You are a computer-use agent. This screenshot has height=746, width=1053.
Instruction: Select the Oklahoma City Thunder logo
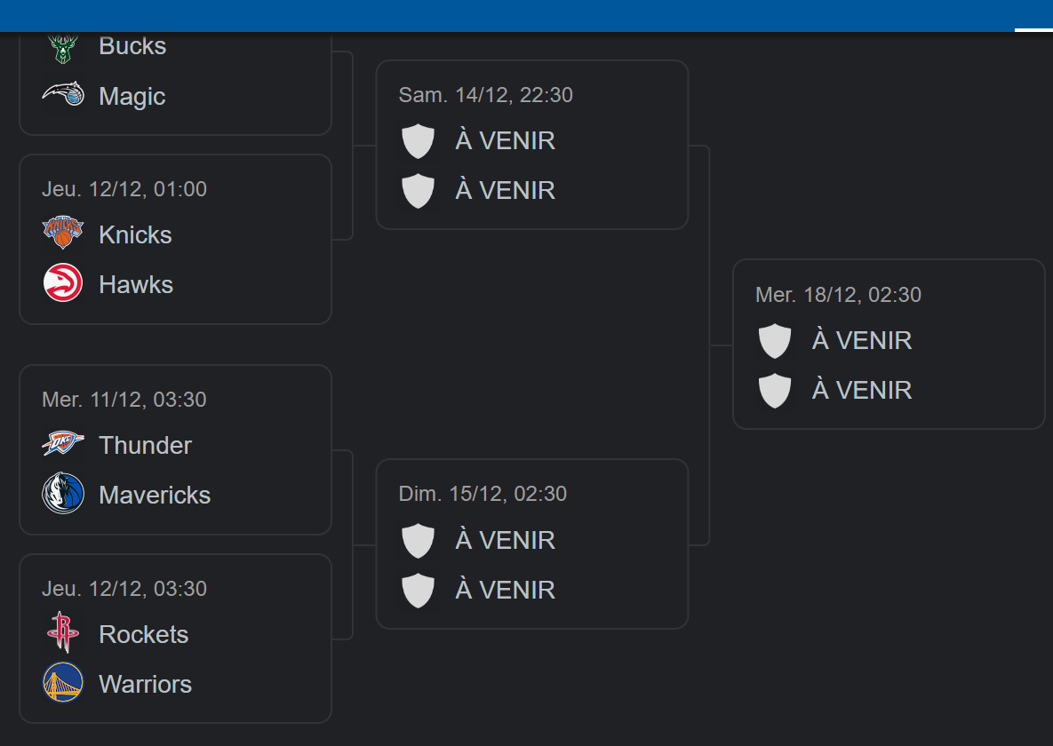tap(63, 444)
